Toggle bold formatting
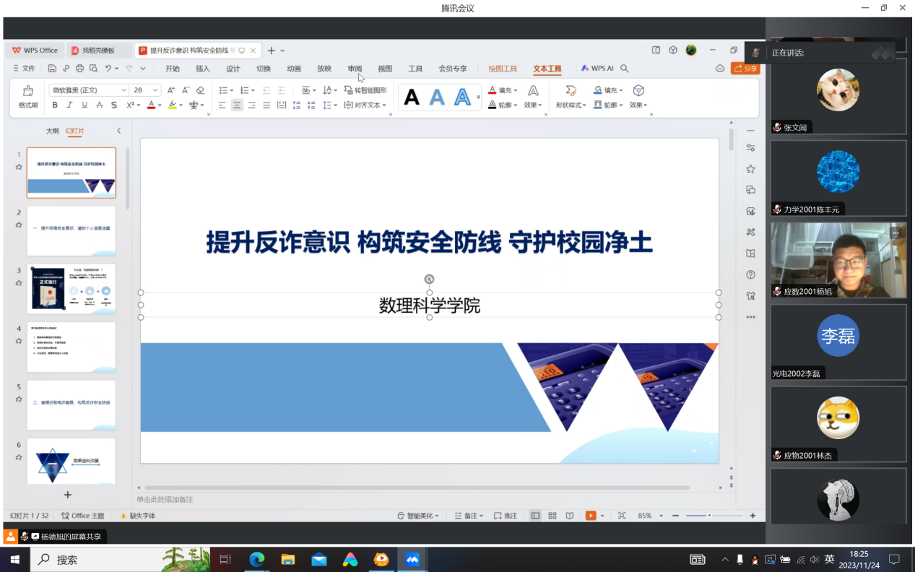915x572 pixels. coord(55,105)
